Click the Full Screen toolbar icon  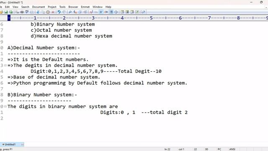[137, 12]
